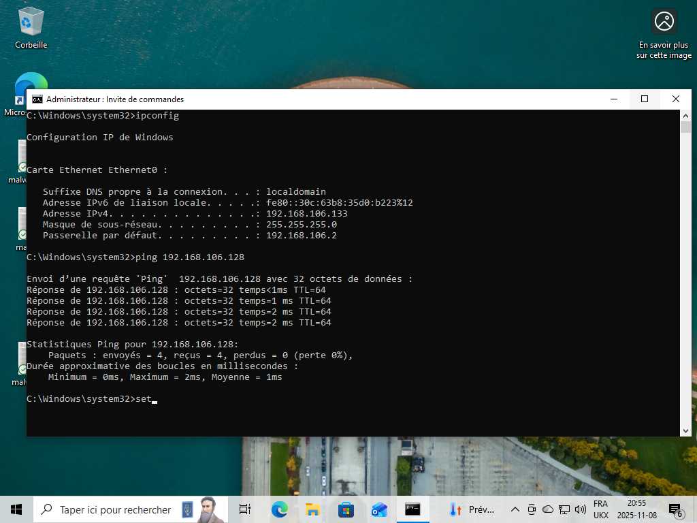Select the Command Prompt taskbar button
This screenshot has width=697, height=523.
(x=412, y=509)
